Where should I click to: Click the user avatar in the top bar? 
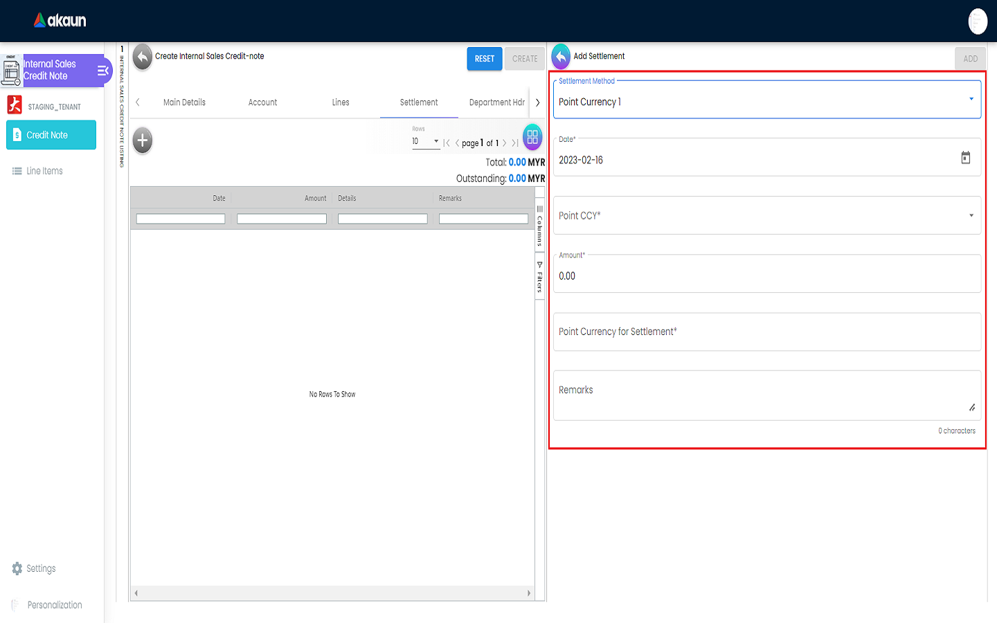pyautogui.click(x=977, y=21)
